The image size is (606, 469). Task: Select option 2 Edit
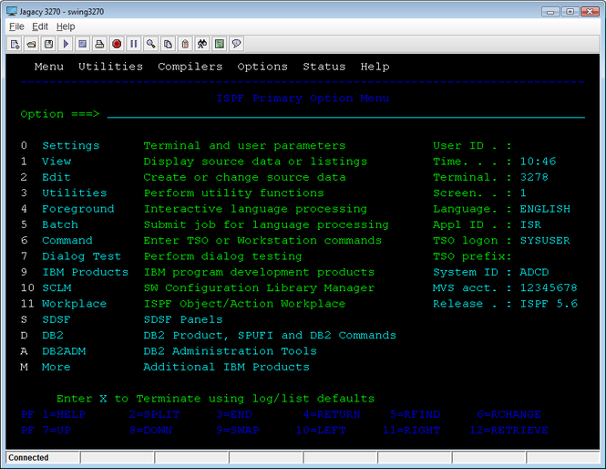[x=56, y=178]
